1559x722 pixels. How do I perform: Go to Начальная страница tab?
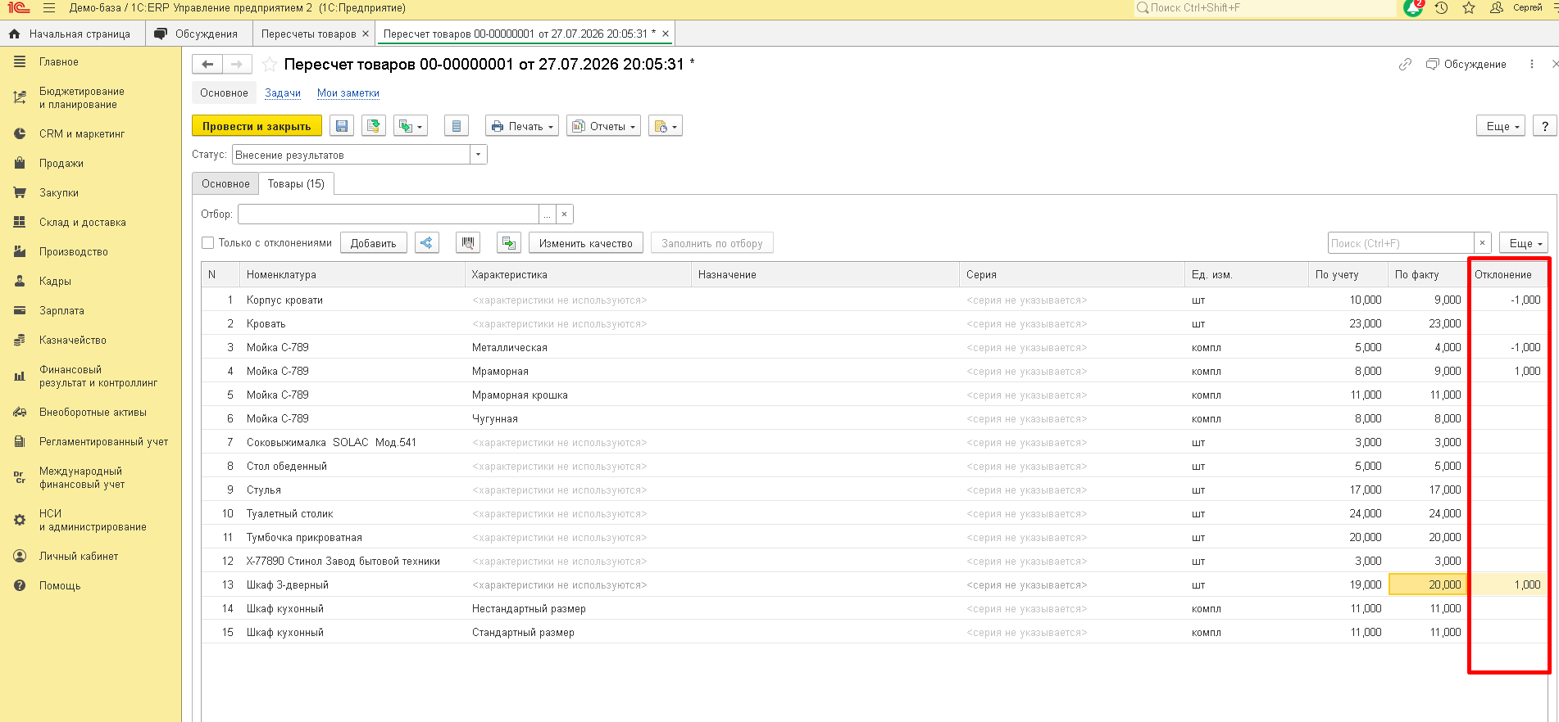(72, 34)
